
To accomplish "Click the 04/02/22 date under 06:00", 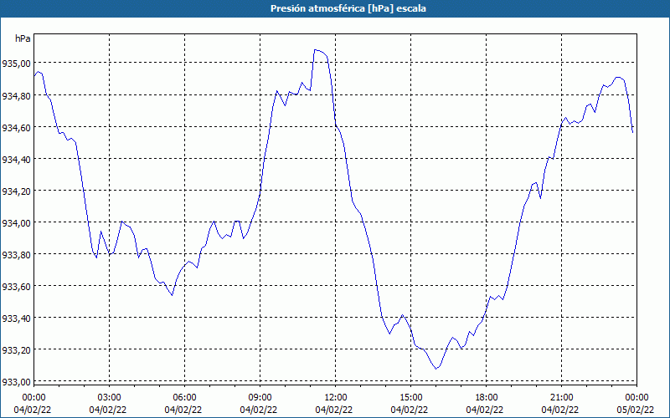I will tap(183, 410).
